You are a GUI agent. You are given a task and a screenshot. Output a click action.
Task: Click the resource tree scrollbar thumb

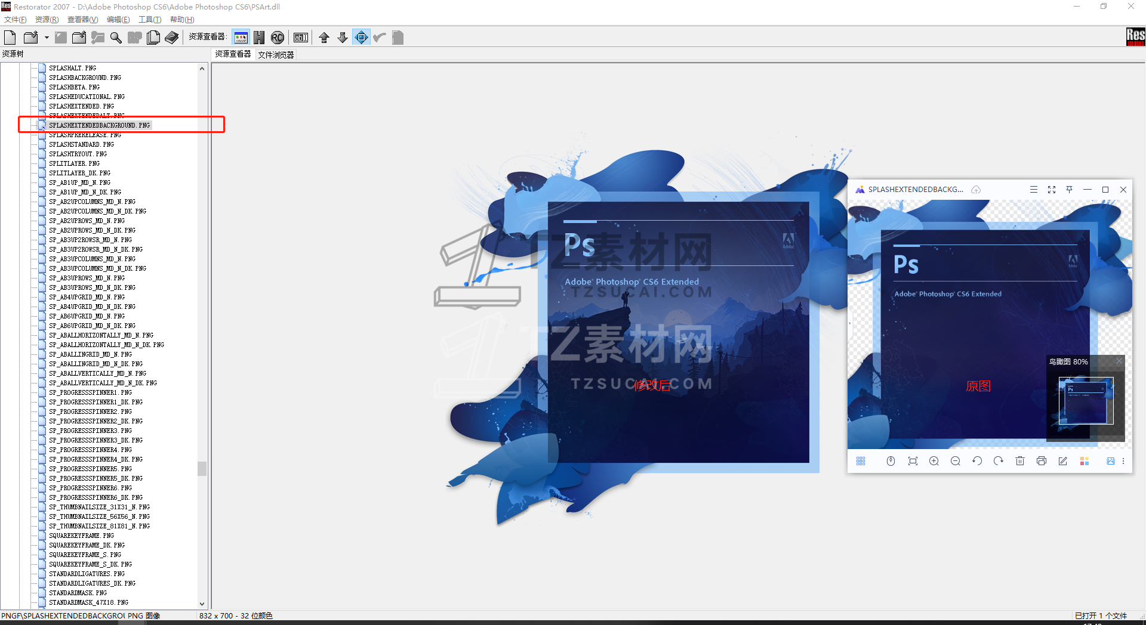tap(202, 468)
